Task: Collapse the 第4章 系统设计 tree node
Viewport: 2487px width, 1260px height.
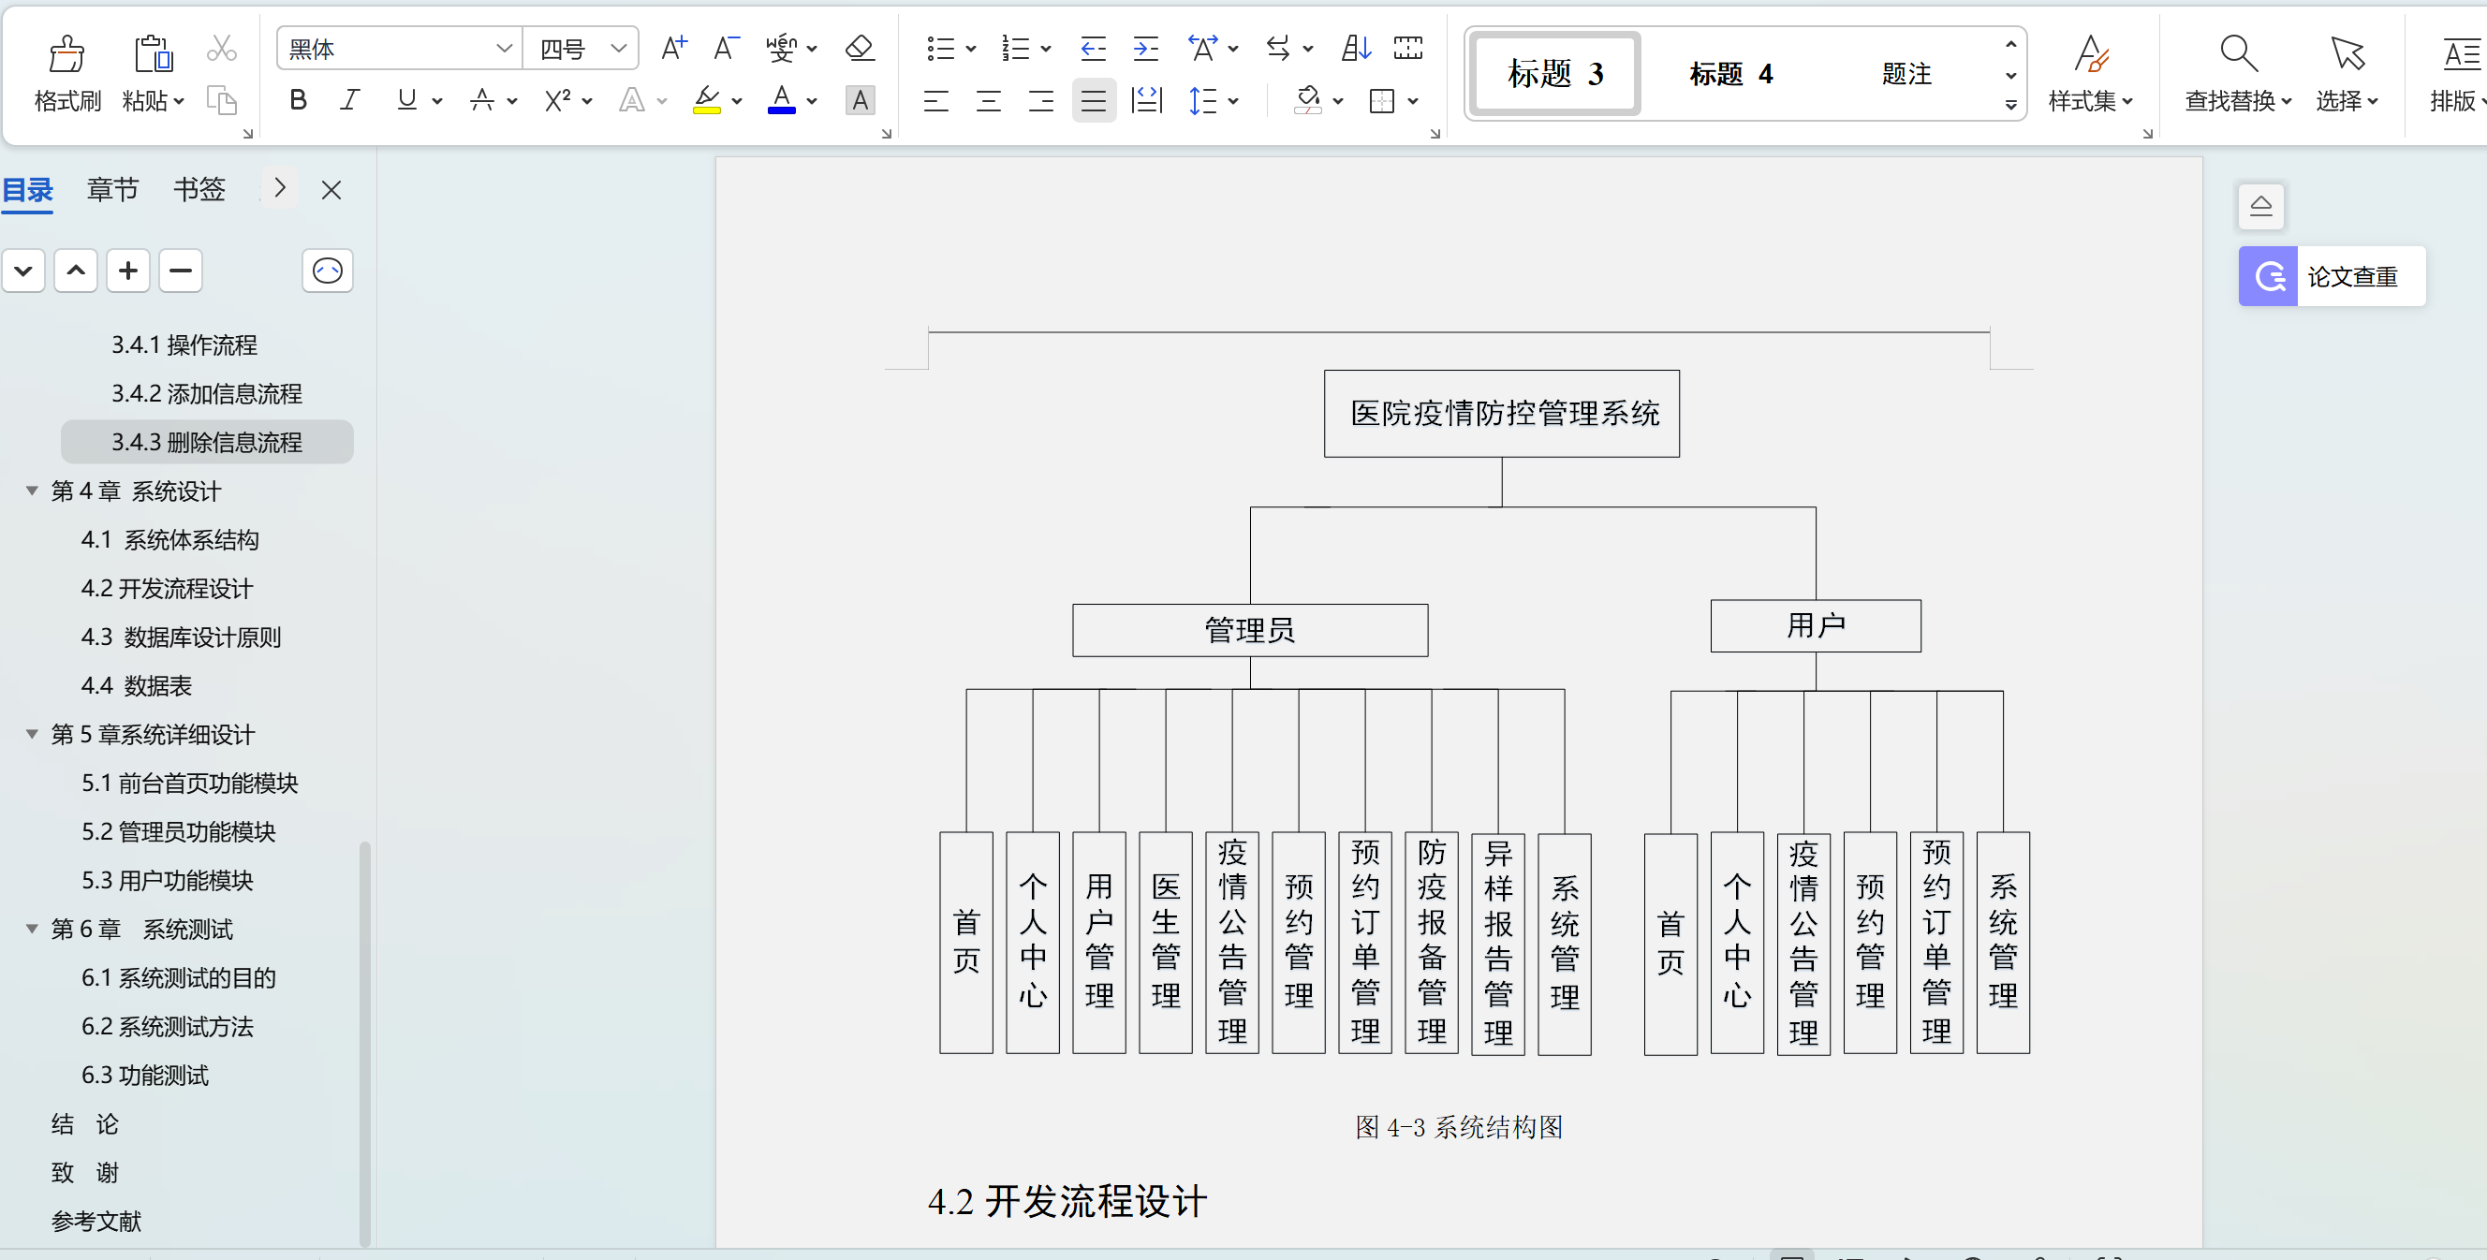Action: point(32,491)
